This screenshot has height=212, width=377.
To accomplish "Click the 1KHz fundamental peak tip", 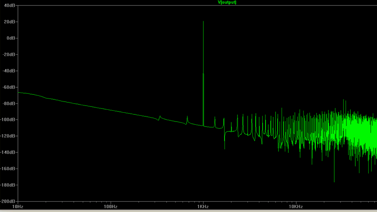I will point(204,22).
